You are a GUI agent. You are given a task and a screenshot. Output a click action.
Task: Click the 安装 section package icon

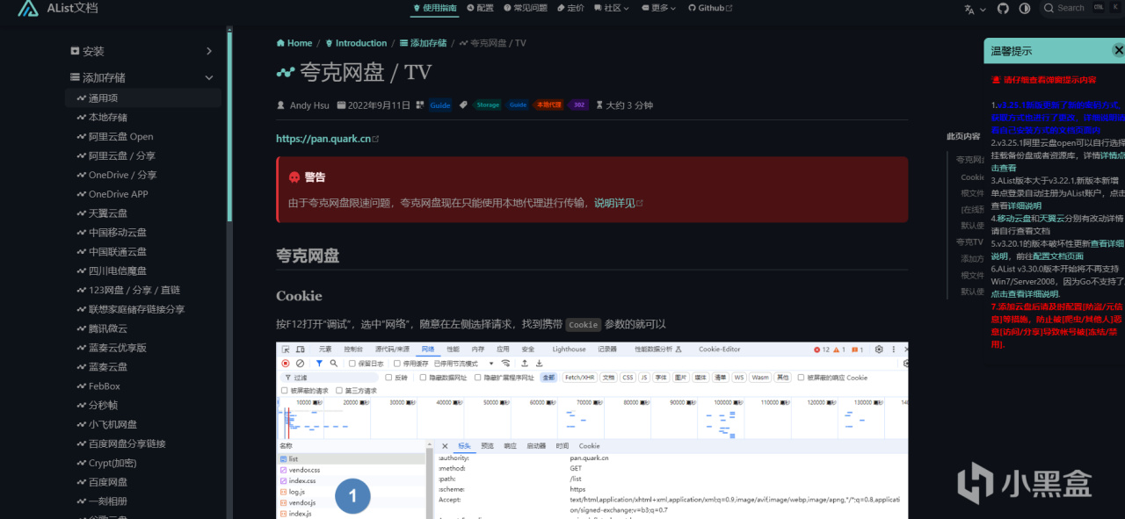(x=75, y=51)
